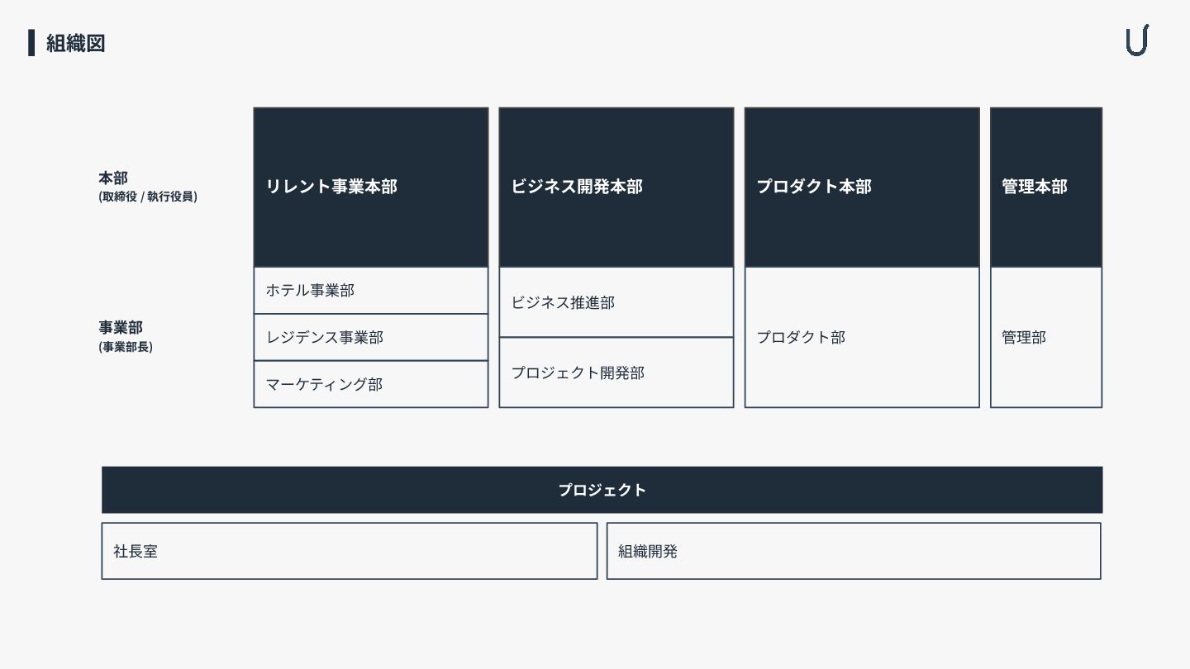Click the 組織図 slide title

(75, 43)
